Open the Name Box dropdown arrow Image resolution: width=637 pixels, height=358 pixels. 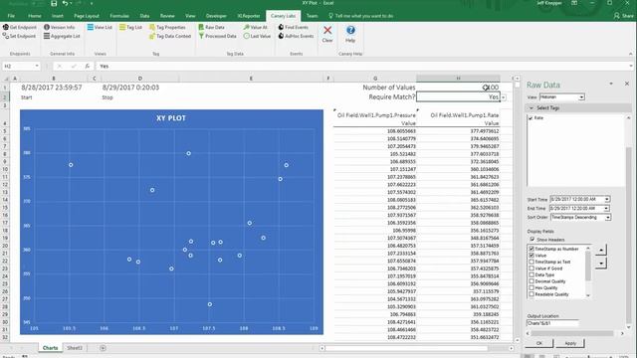pos(37,67)
